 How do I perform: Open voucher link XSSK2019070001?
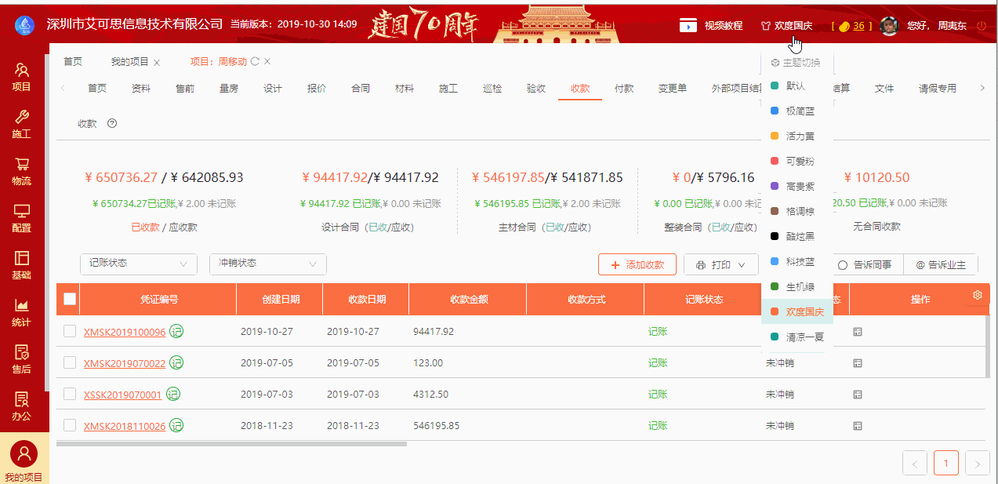pos(122,395)
